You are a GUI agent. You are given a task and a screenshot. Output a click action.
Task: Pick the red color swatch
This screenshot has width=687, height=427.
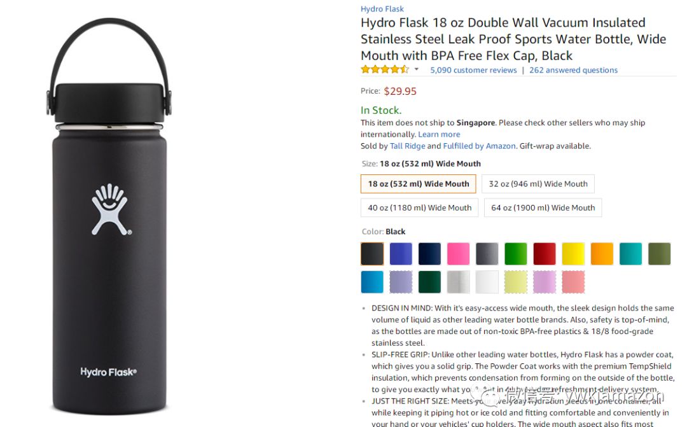[544, 254]
